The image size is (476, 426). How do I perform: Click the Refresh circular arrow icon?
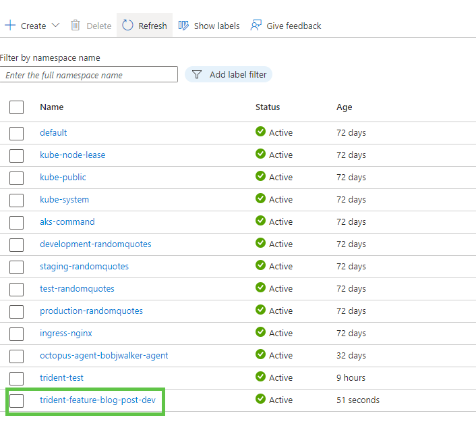127,25
